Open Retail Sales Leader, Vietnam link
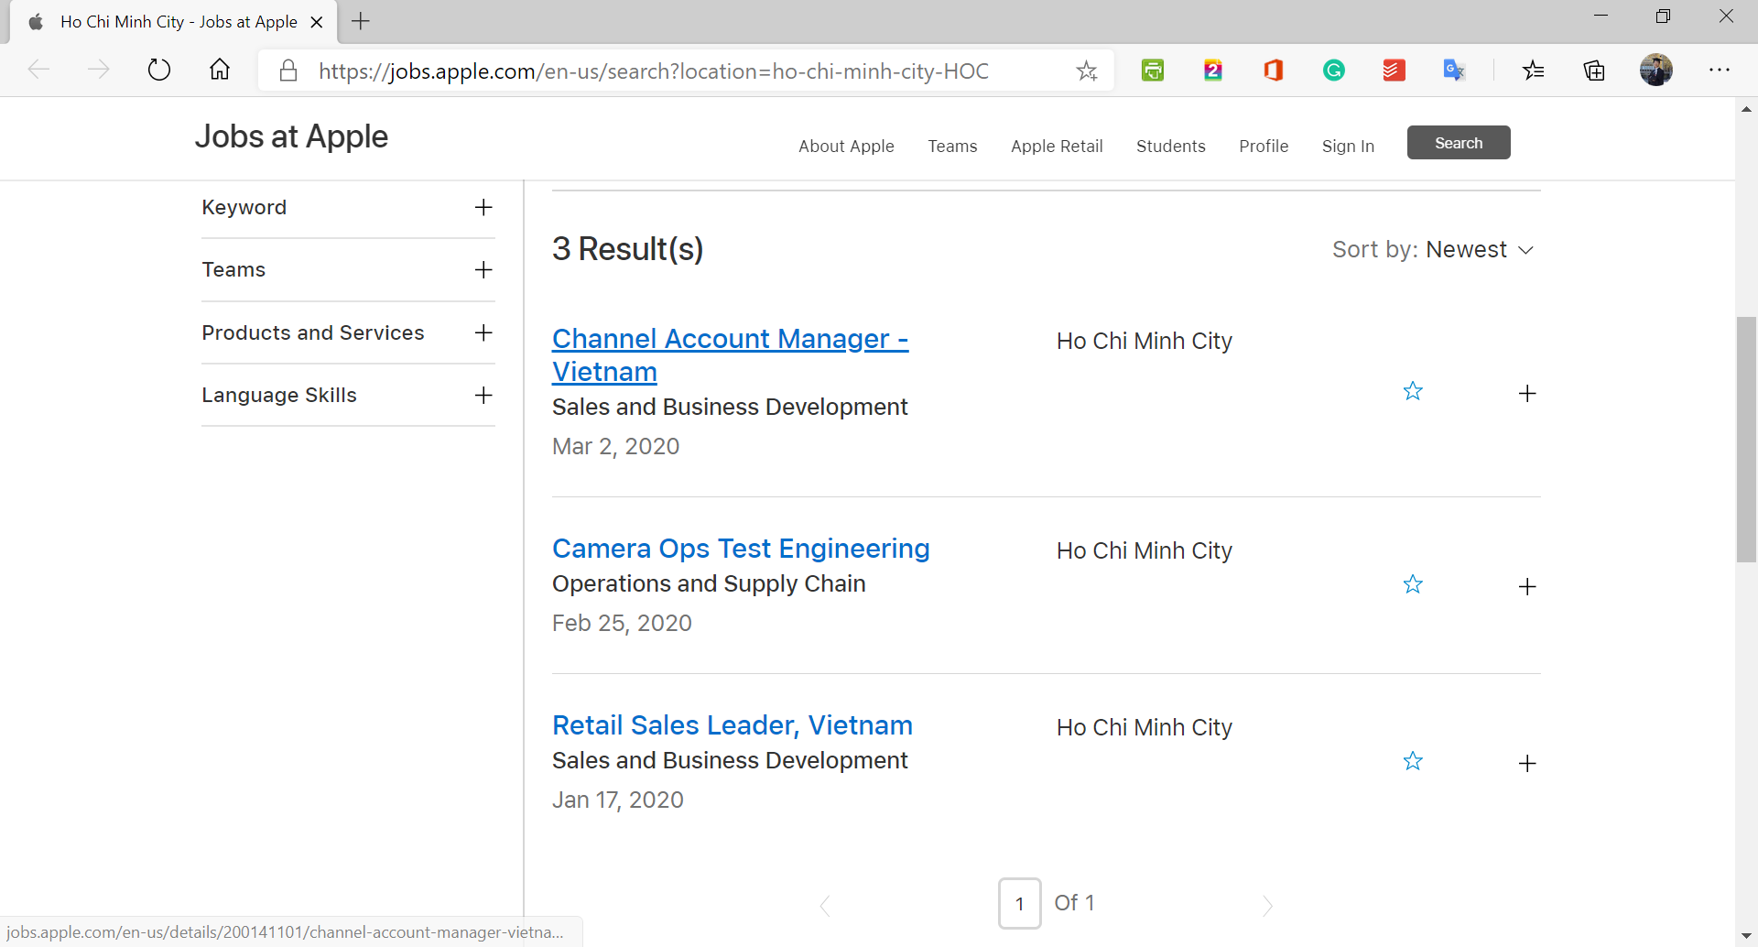 click(732, 725)
